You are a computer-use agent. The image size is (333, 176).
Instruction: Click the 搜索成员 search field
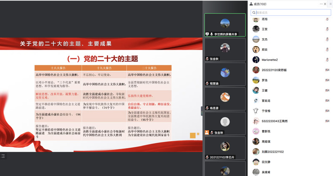tap(292, 13)
